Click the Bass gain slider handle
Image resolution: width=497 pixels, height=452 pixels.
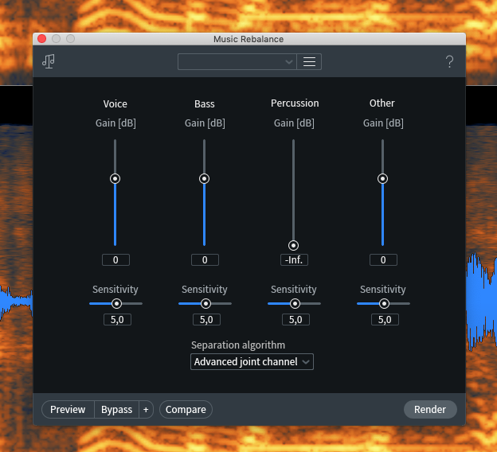(204, 178)
